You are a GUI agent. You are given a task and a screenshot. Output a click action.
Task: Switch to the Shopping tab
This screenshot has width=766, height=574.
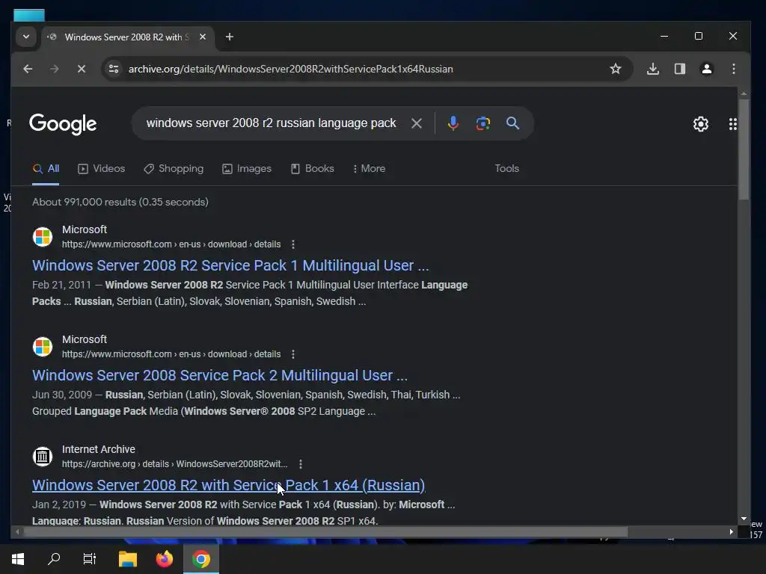coord(174,169)
